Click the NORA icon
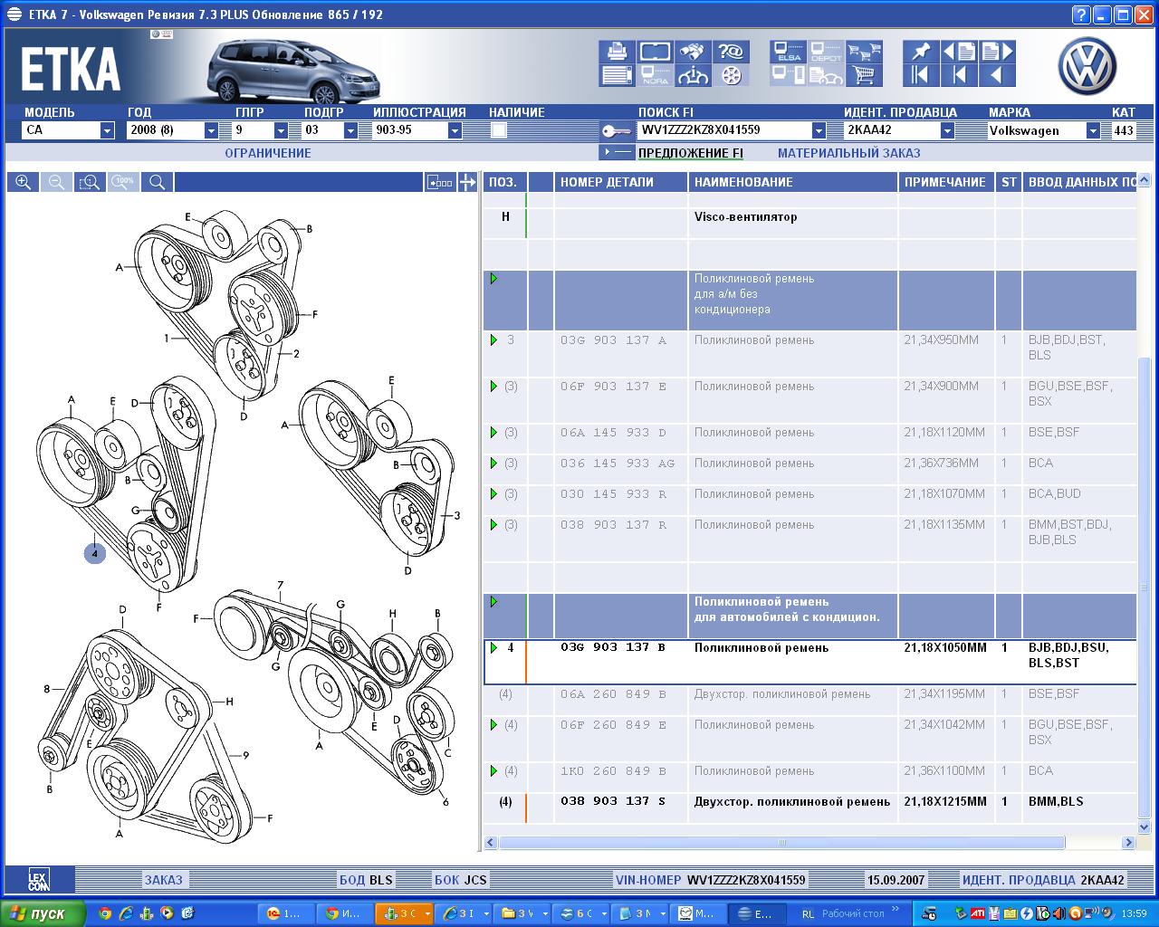The height and width of the screenshot is (927, 1159). coord(656,75)
